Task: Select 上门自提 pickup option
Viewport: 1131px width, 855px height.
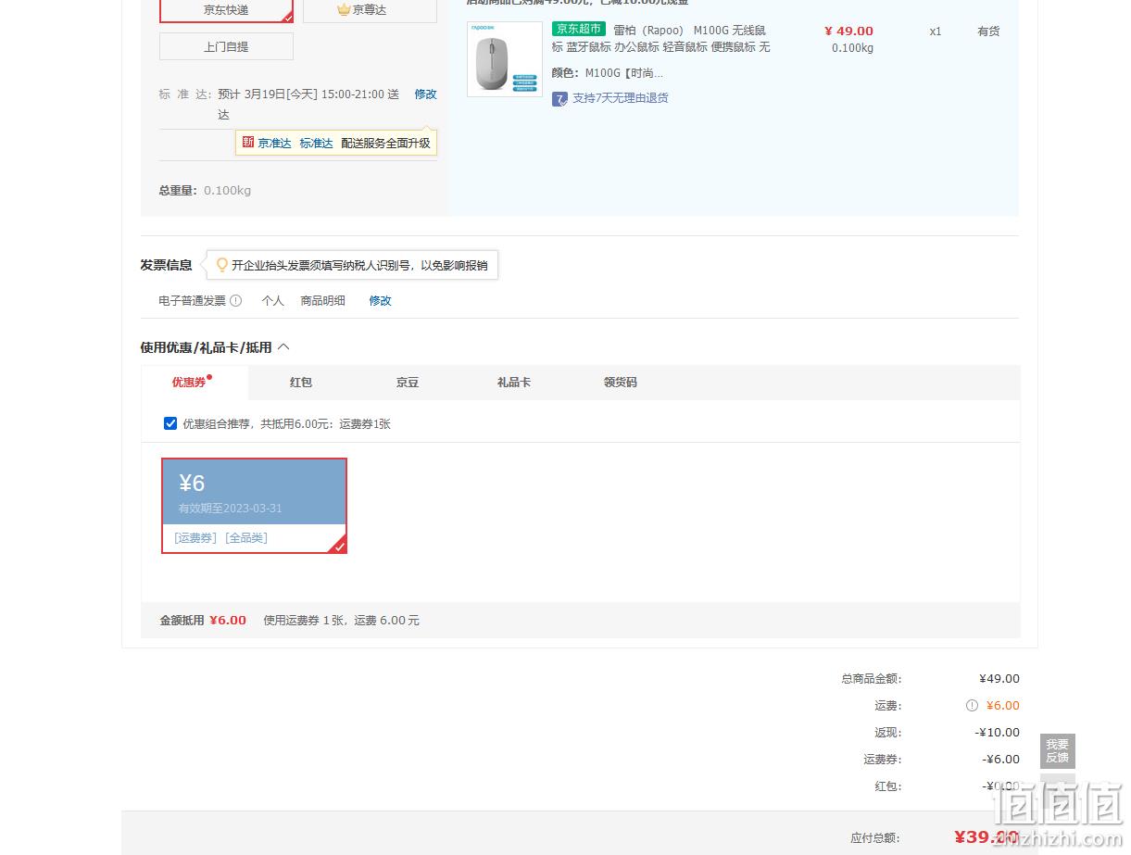Action: [226, 46]
